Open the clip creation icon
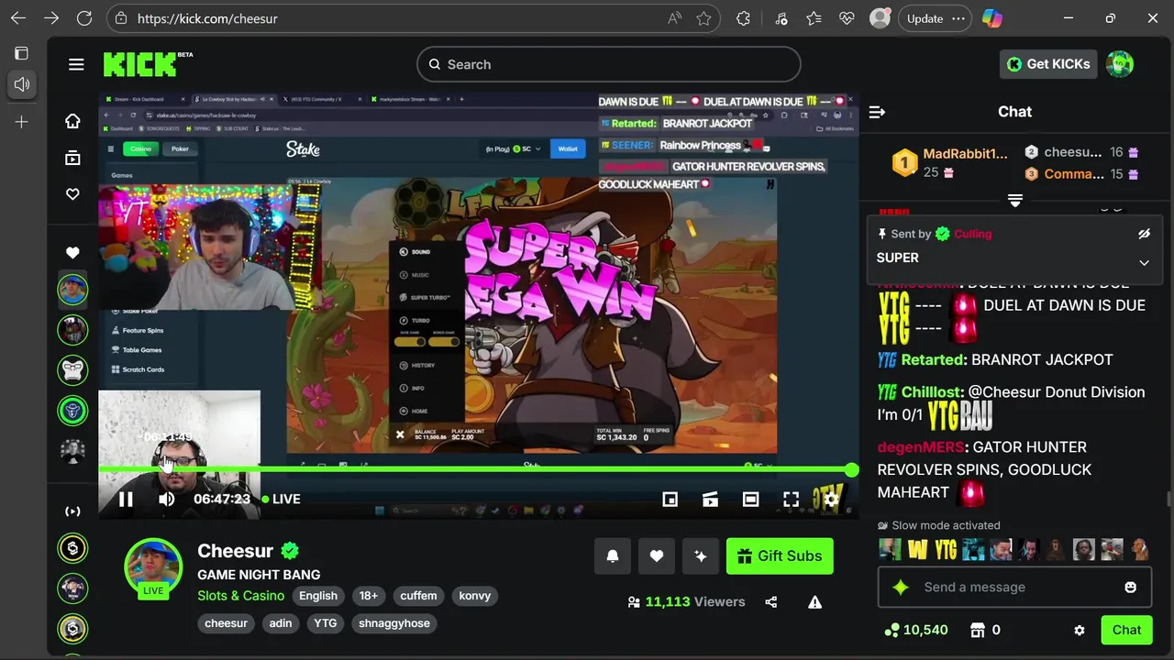 click(711, 499)
